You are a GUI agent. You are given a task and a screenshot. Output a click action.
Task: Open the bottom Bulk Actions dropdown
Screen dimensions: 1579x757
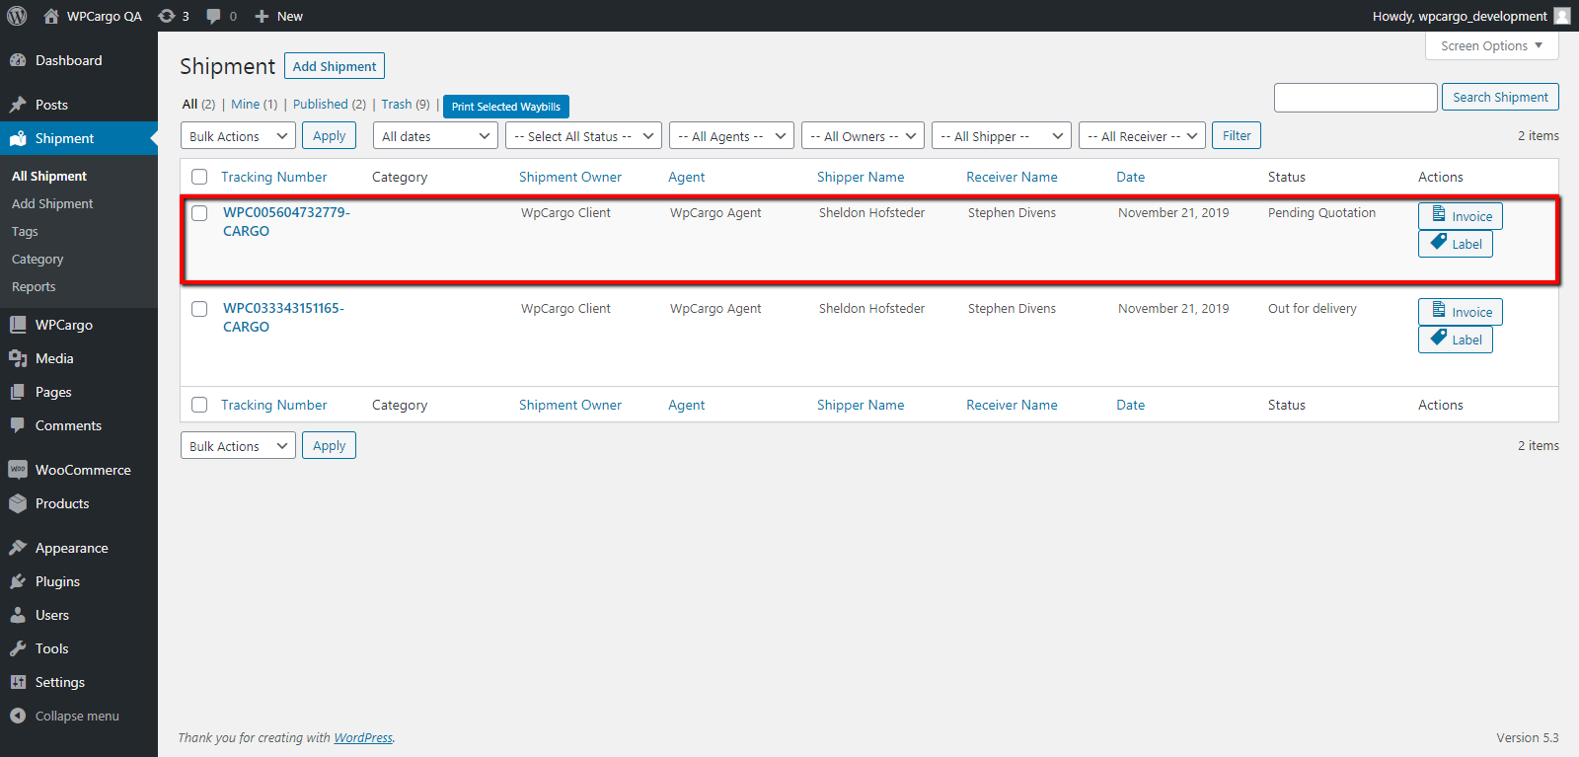(x=238, y=446)
